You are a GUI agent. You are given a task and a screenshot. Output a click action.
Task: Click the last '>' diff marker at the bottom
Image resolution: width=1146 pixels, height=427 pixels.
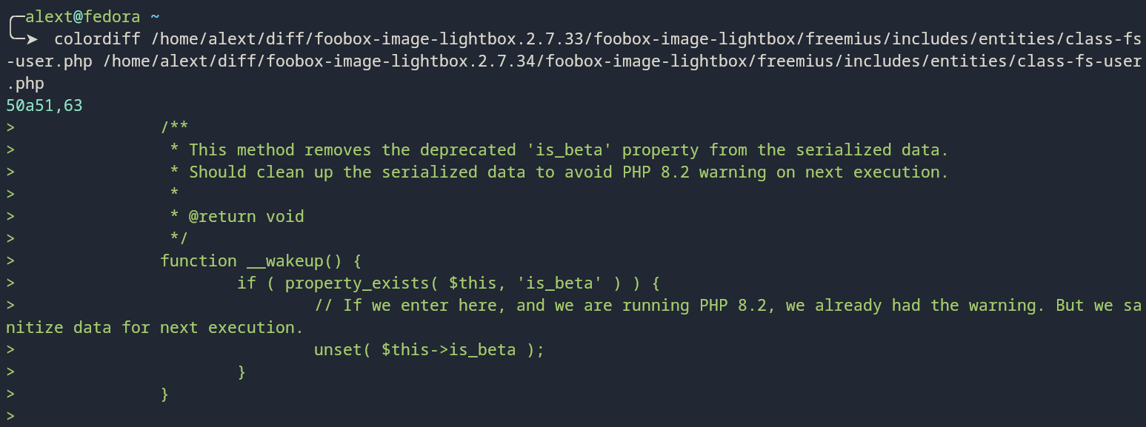10,416
